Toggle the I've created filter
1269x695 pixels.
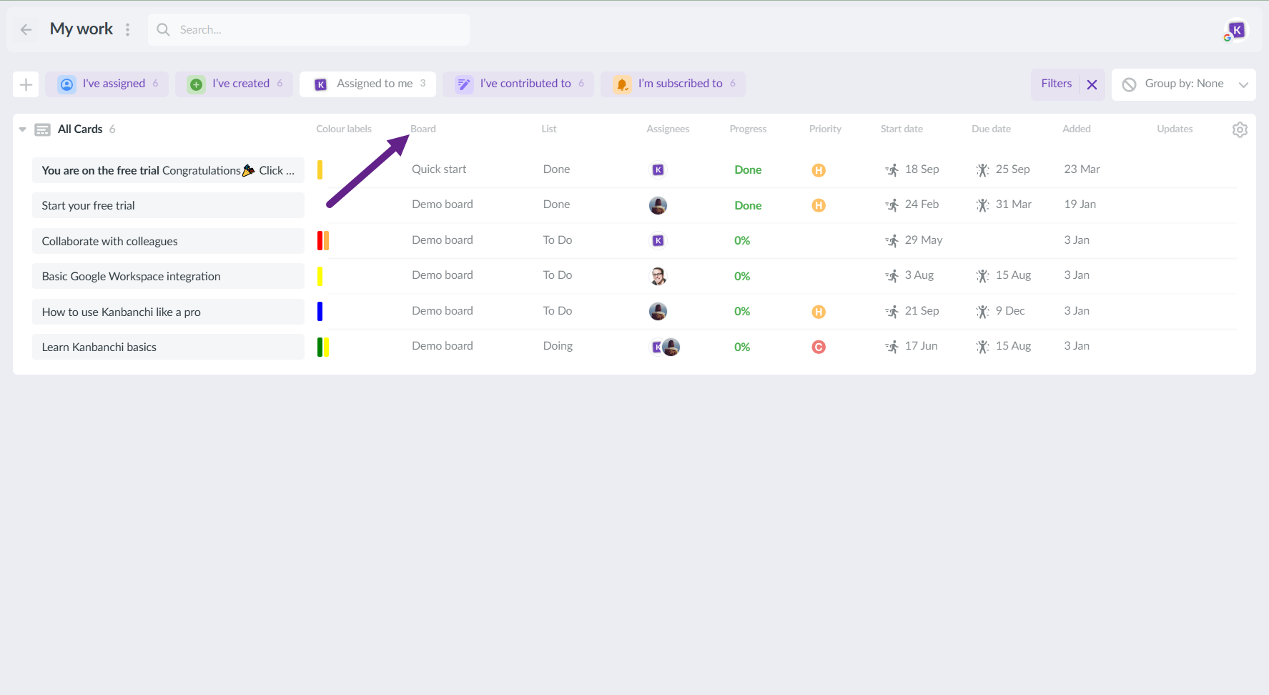[234, 84]
